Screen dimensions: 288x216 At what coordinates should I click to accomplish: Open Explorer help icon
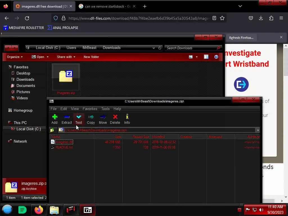pyautogui.click(x=216, y=57)
